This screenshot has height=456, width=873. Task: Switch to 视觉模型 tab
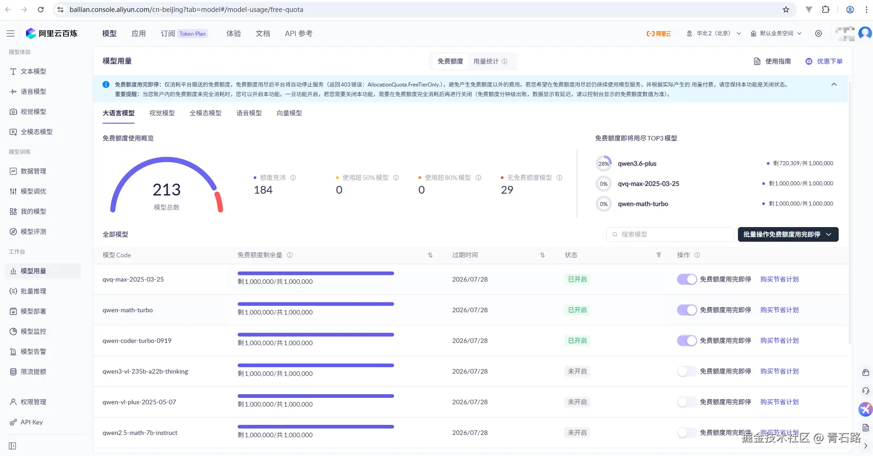pyautogui.click(x=162, y=113)
